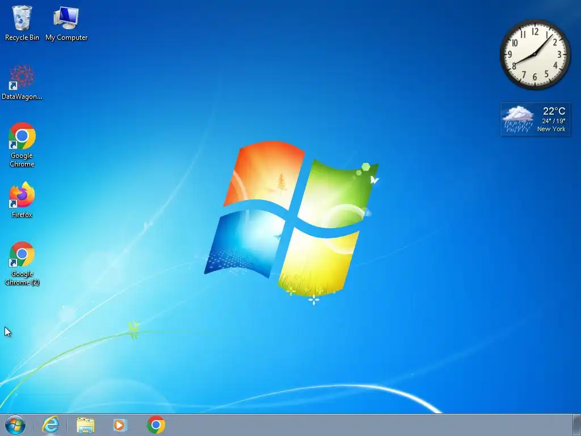581x436 pixels.
Task: Select the DataWagon shortcut icon
Action: tap(22, 82)
